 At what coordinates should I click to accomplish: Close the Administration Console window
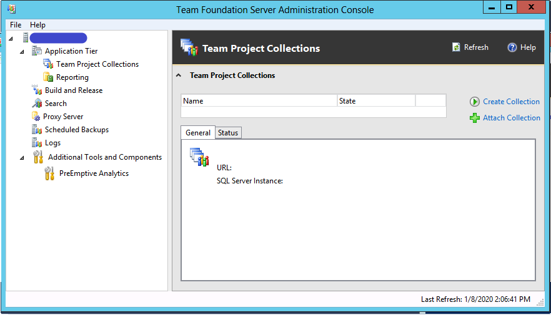531,7
